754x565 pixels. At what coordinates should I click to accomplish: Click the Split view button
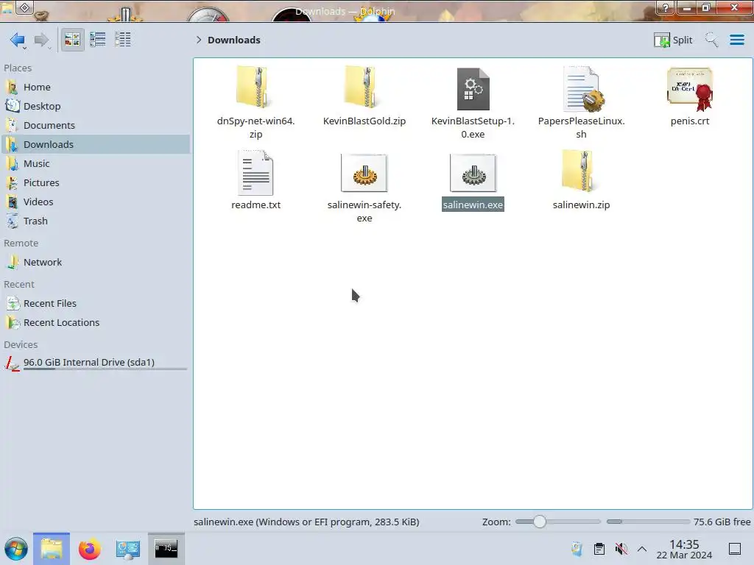673,40
